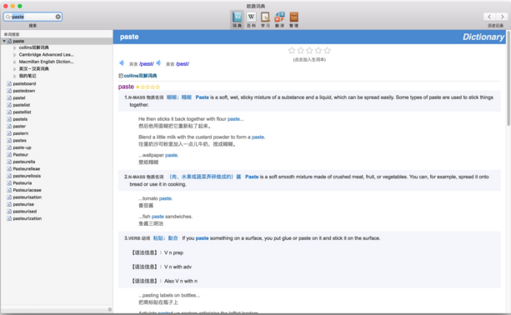
Task: Select pastern in word list
Action: coord(21,133)
